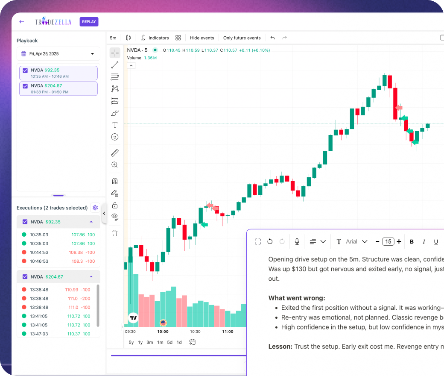Click the Only future events option
Screen dimensions: 444x376
tap(242, 38)
